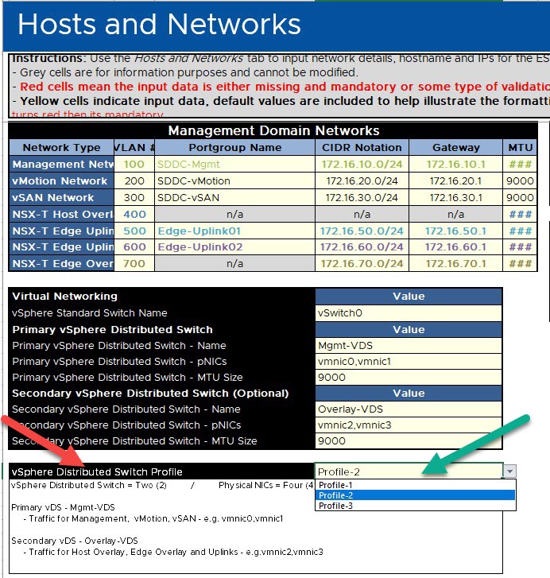Open the vSphere Distributed Switch Profile dropdown arrow
The height and width of the screenshot is (578, 550).
pos(509,471)
